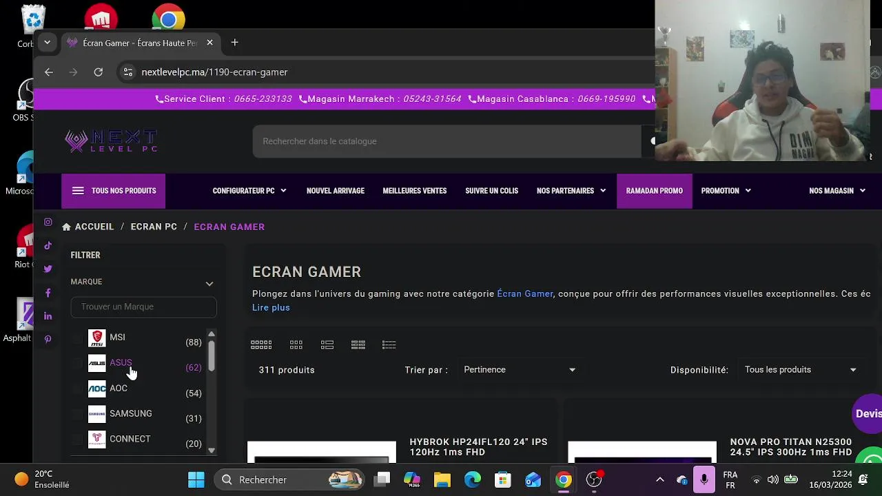Click Lire plus link
Screen dimensions: 882x496
[271, 308]
